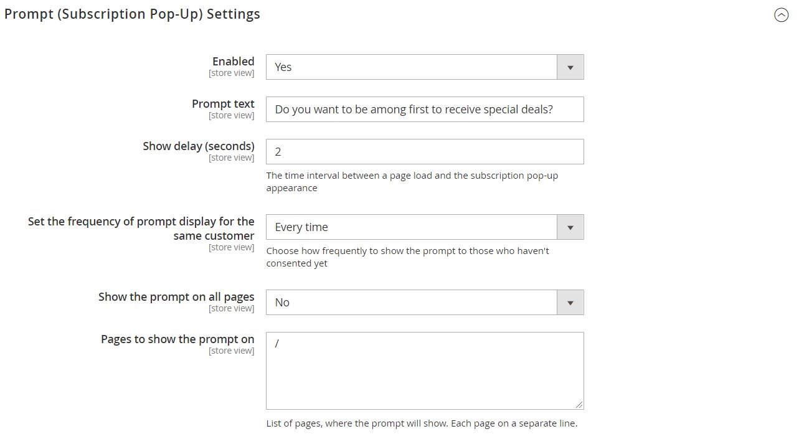Focus the Show delay seconds field

tap(425, 152)
